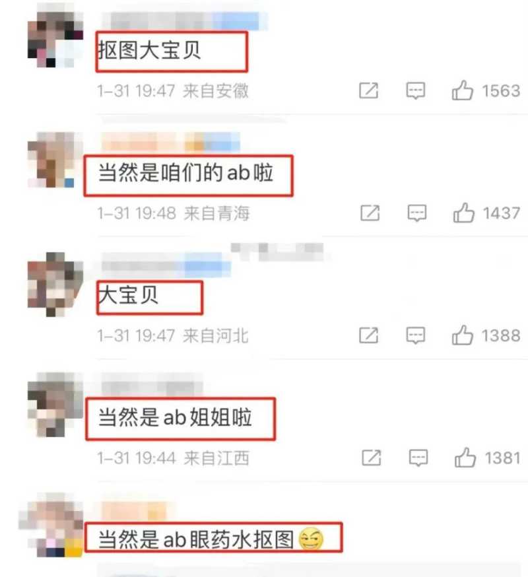The height and width of the screenshot is (577, 528).
Task: Share the comment from 安徽
Action: tap(369, 91)
